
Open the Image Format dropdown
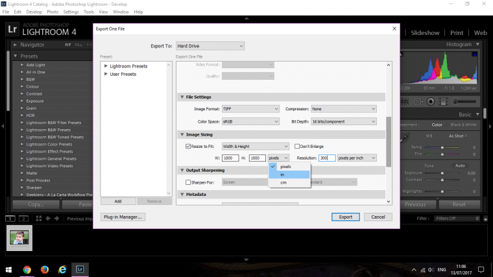click(250, 109)
